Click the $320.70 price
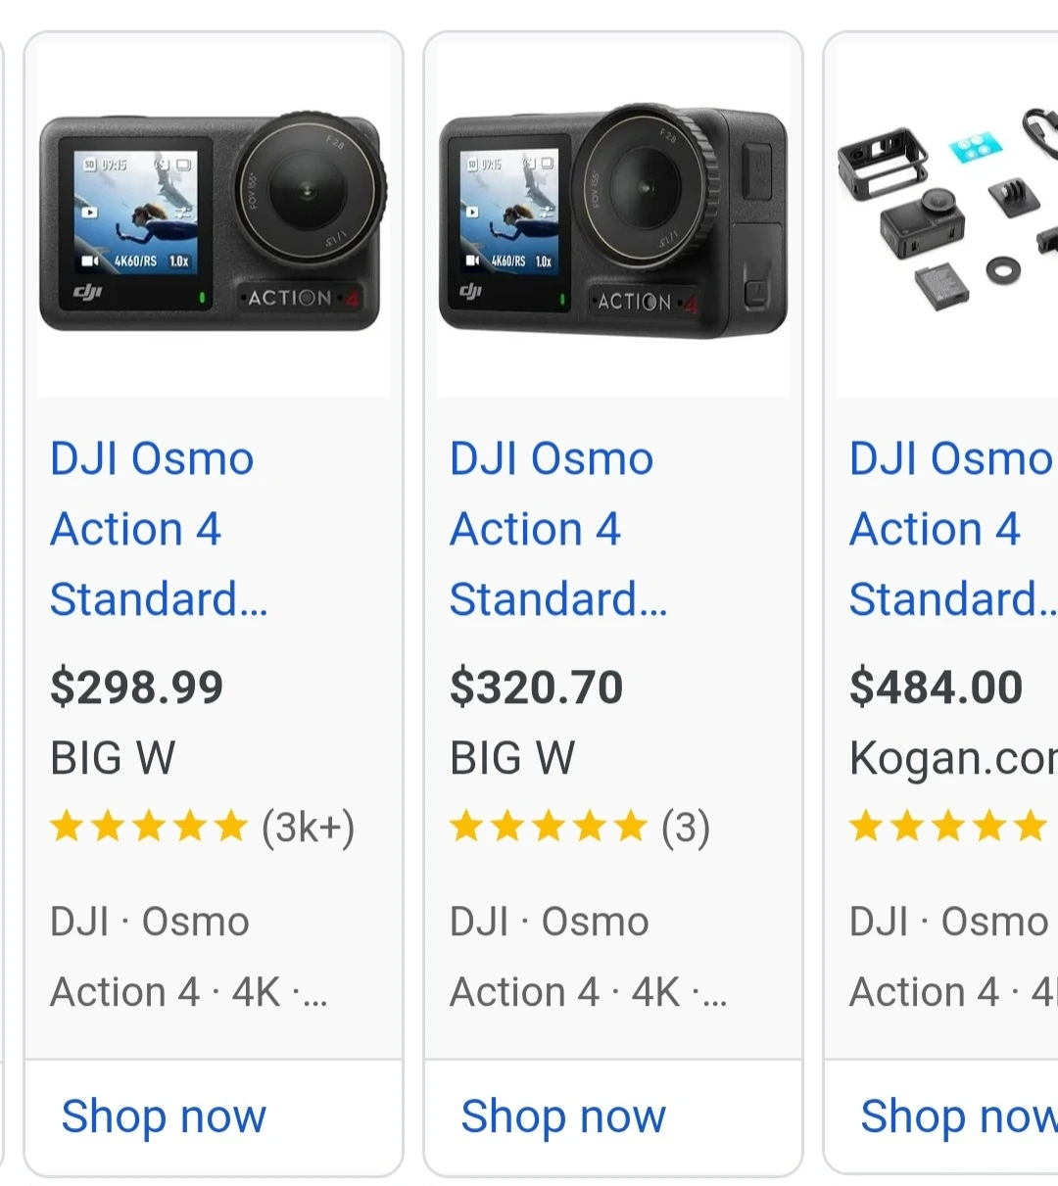Screen dimensions: 1058x1186 (x=537, y=687)
